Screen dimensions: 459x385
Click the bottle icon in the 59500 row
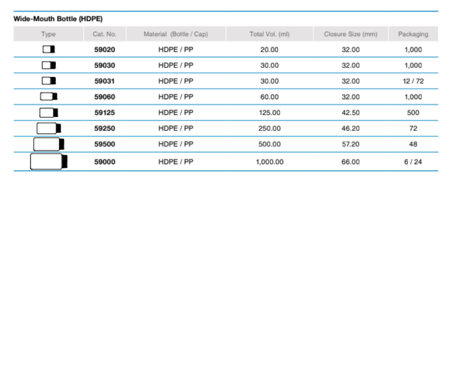[x=49, y=144]
